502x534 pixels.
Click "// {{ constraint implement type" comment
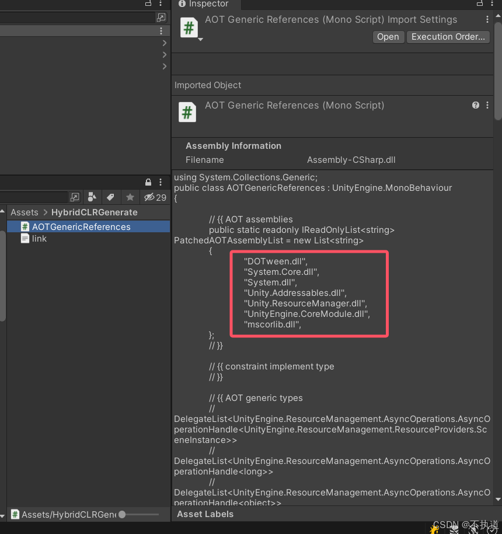[x=271, y=367]
